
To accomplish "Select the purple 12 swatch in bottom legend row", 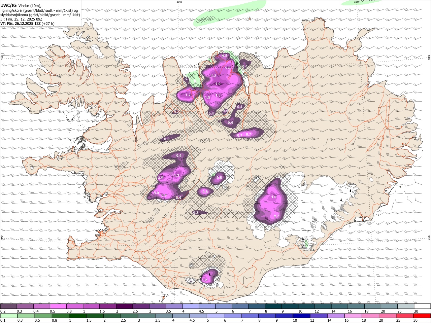I will point(319,316).
